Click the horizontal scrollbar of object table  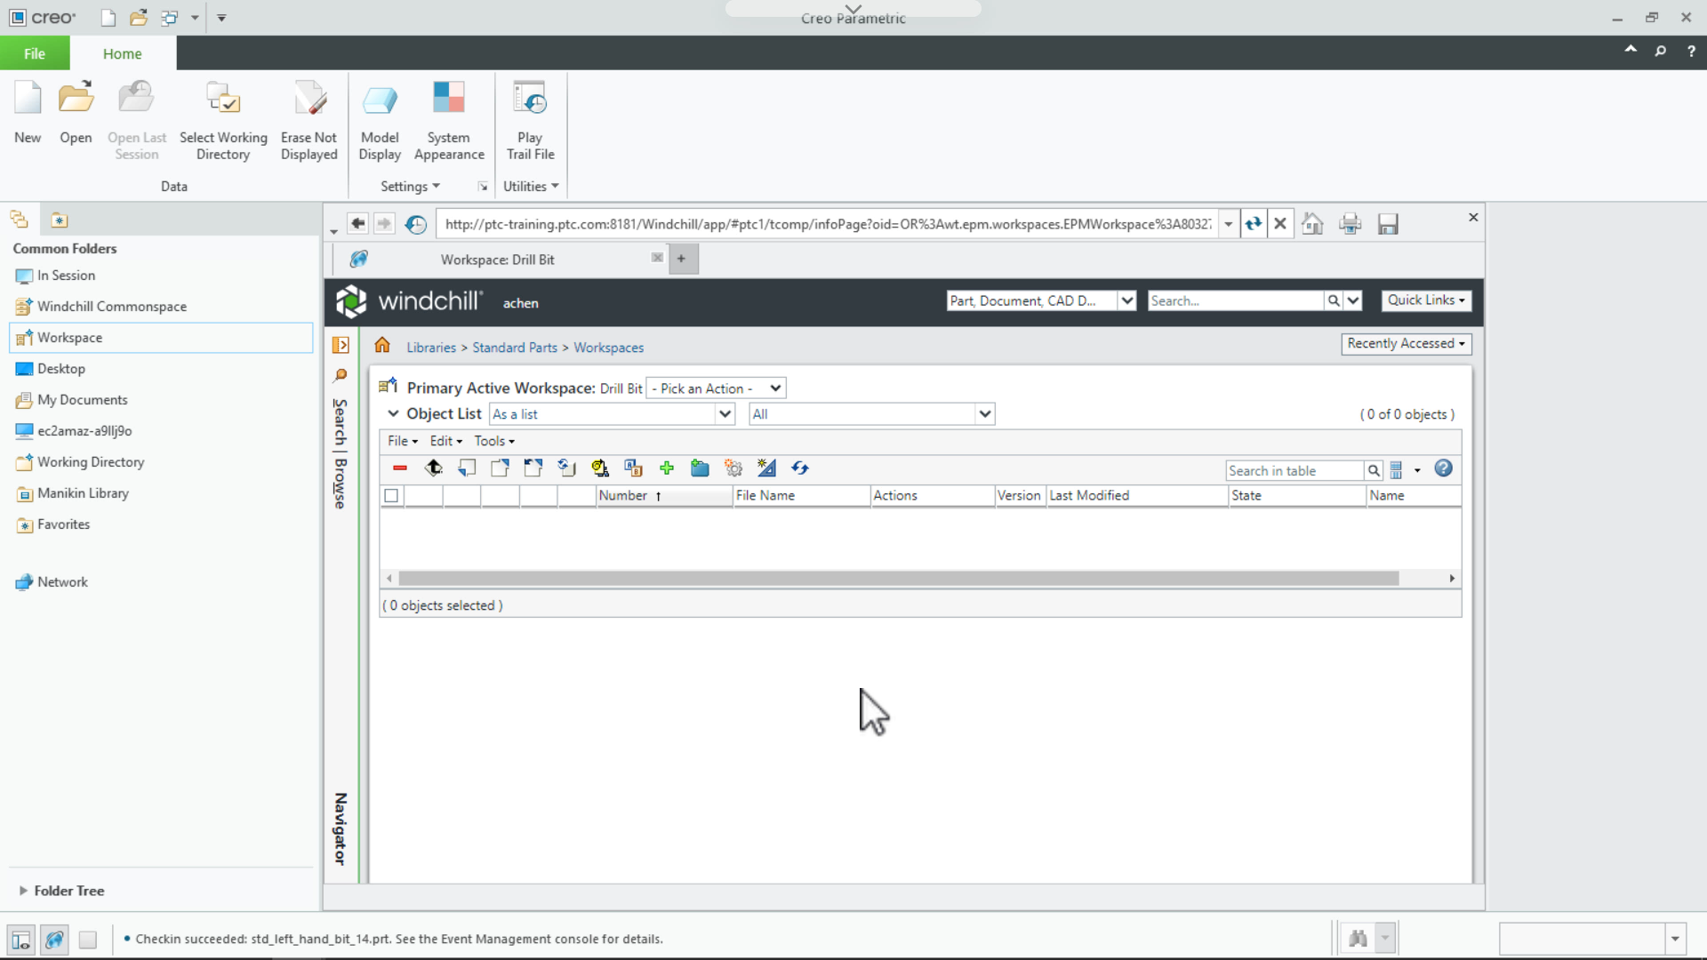(x=899, y=579)
